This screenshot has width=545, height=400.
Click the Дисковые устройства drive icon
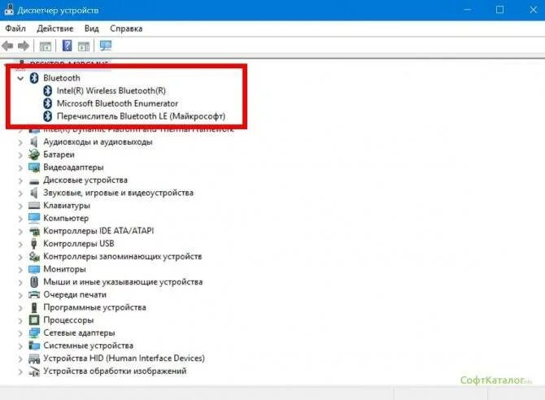click(34, 180)
